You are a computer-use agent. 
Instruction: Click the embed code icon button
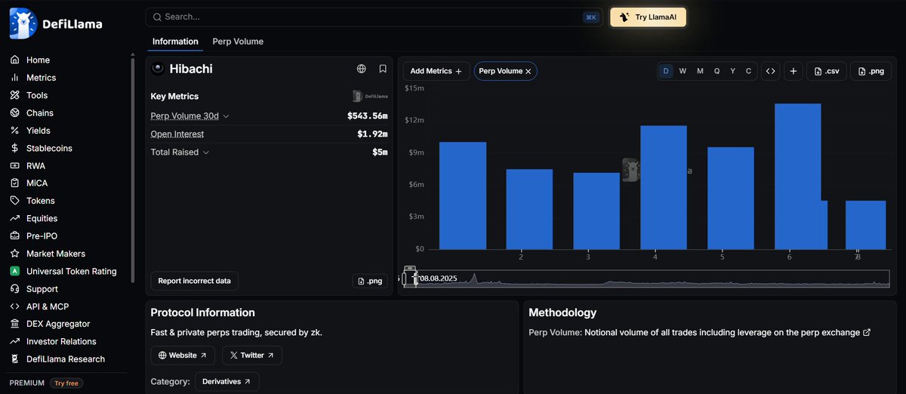(770, 71)
